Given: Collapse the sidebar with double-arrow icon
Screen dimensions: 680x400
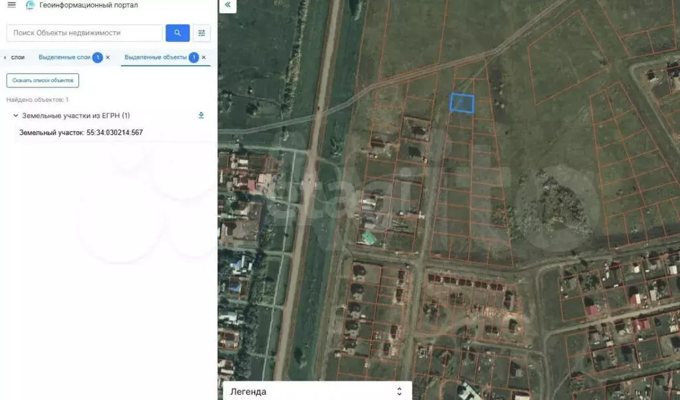Looking at the screenshot, I should 228,5.
